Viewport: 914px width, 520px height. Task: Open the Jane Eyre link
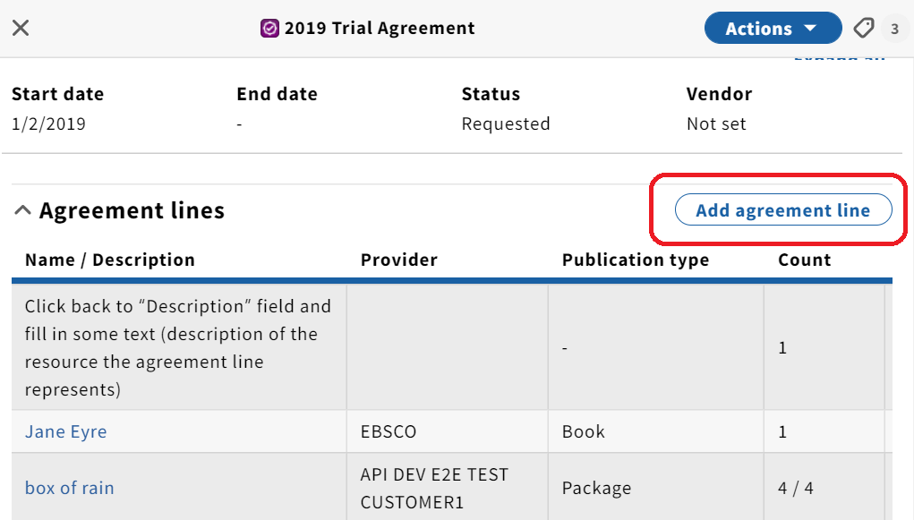[66, 431]
